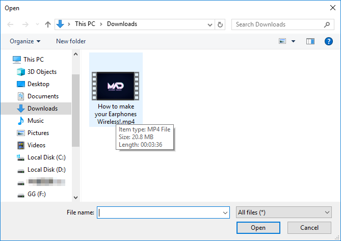Click the Up one level arrow
Image resolution: width=341 pixels, height=241 pixels.
pos(48,24)
